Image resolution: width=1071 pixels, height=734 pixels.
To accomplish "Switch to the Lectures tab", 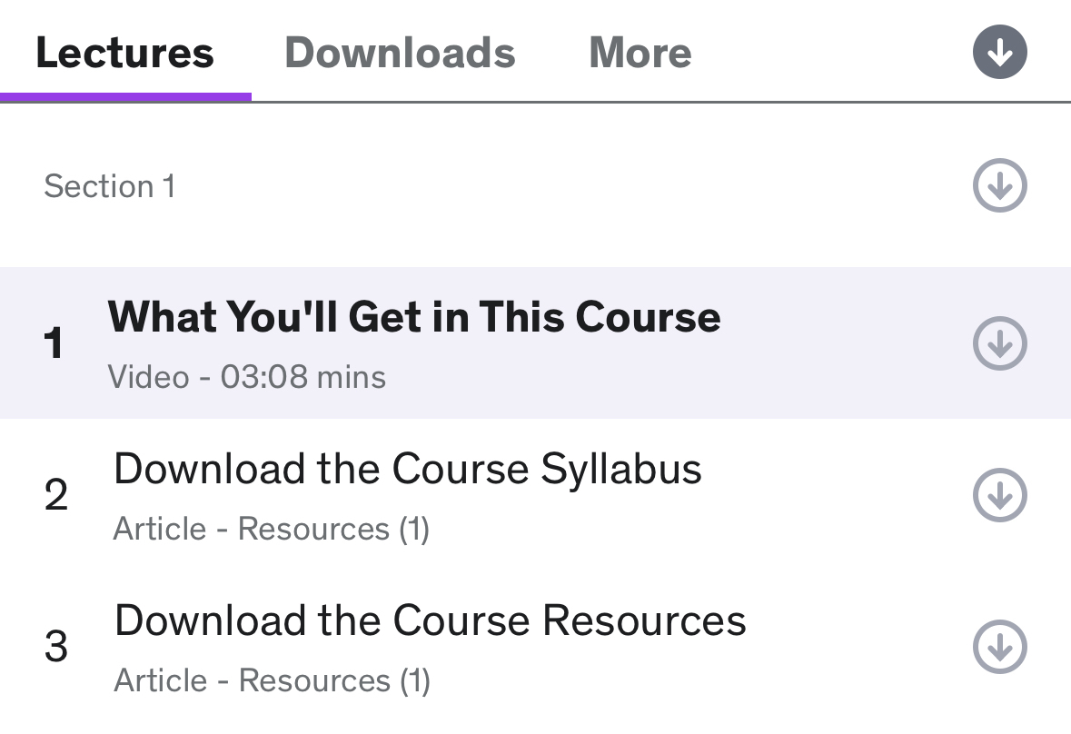I will (x=124, y=53).
